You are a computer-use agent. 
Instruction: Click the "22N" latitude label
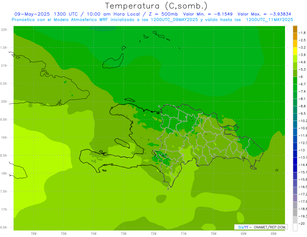click(x=4, y=30)
